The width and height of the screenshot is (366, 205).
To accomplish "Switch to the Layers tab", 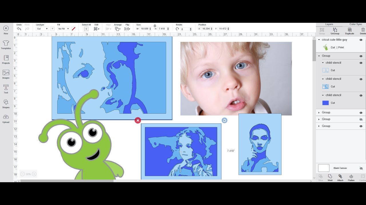I will (329, 24).
